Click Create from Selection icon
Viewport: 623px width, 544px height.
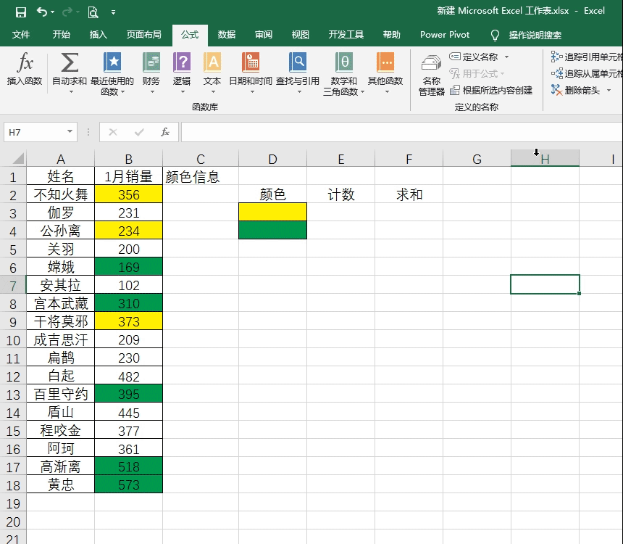(x=455, y=91)
